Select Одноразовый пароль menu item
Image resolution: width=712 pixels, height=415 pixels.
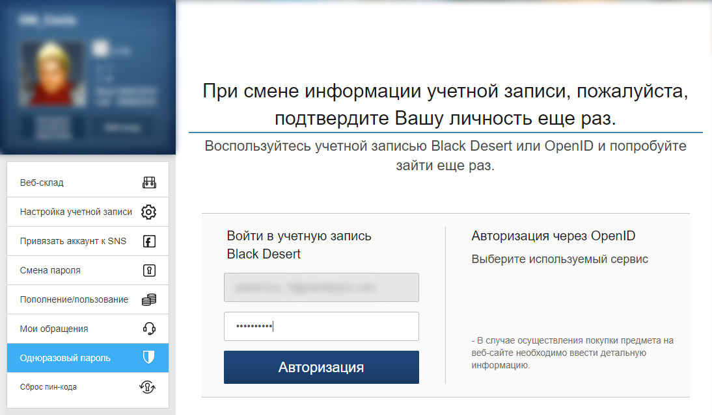(88, 358)
